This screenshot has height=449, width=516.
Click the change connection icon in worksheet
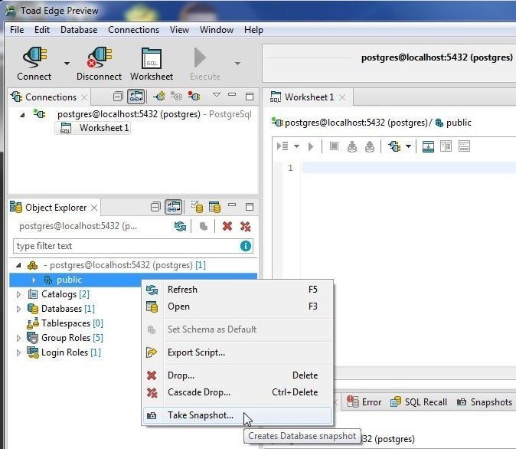pyautogui.click(x=394, y=146)
